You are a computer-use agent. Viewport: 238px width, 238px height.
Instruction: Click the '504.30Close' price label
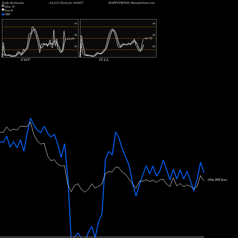point(218,180)
